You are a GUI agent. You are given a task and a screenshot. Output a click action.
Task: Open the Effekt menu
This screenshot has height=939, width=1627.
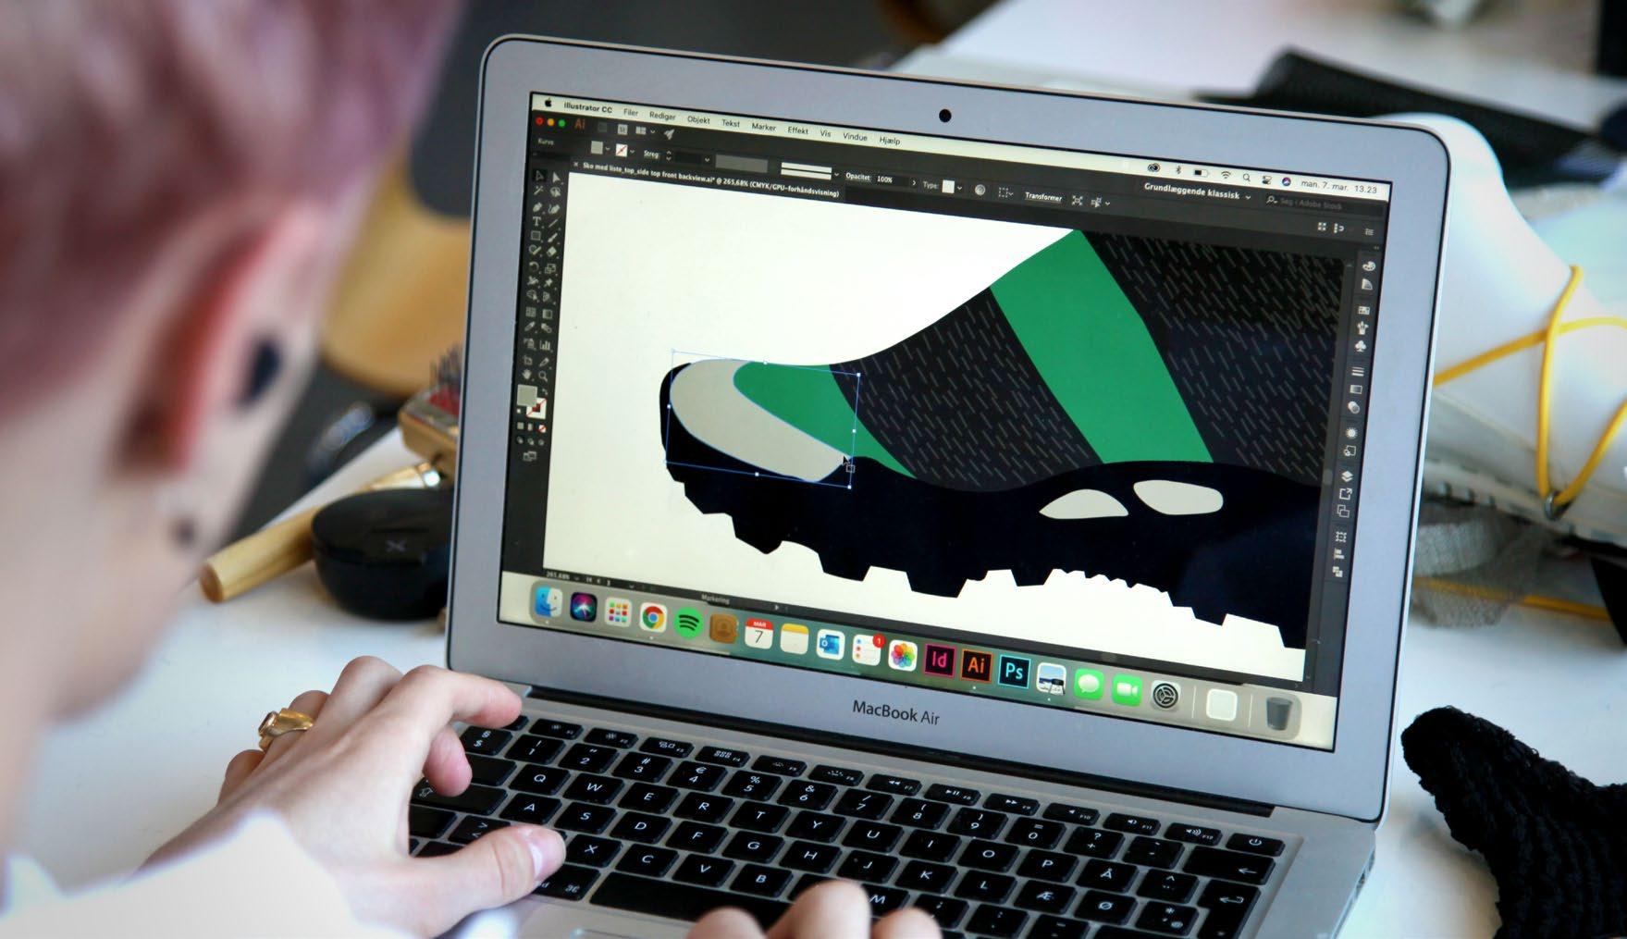797,131
